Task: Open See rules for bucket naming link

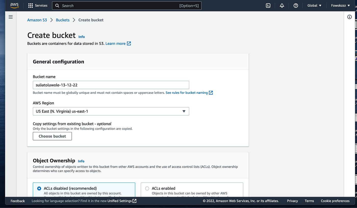Action: (187, 93)
